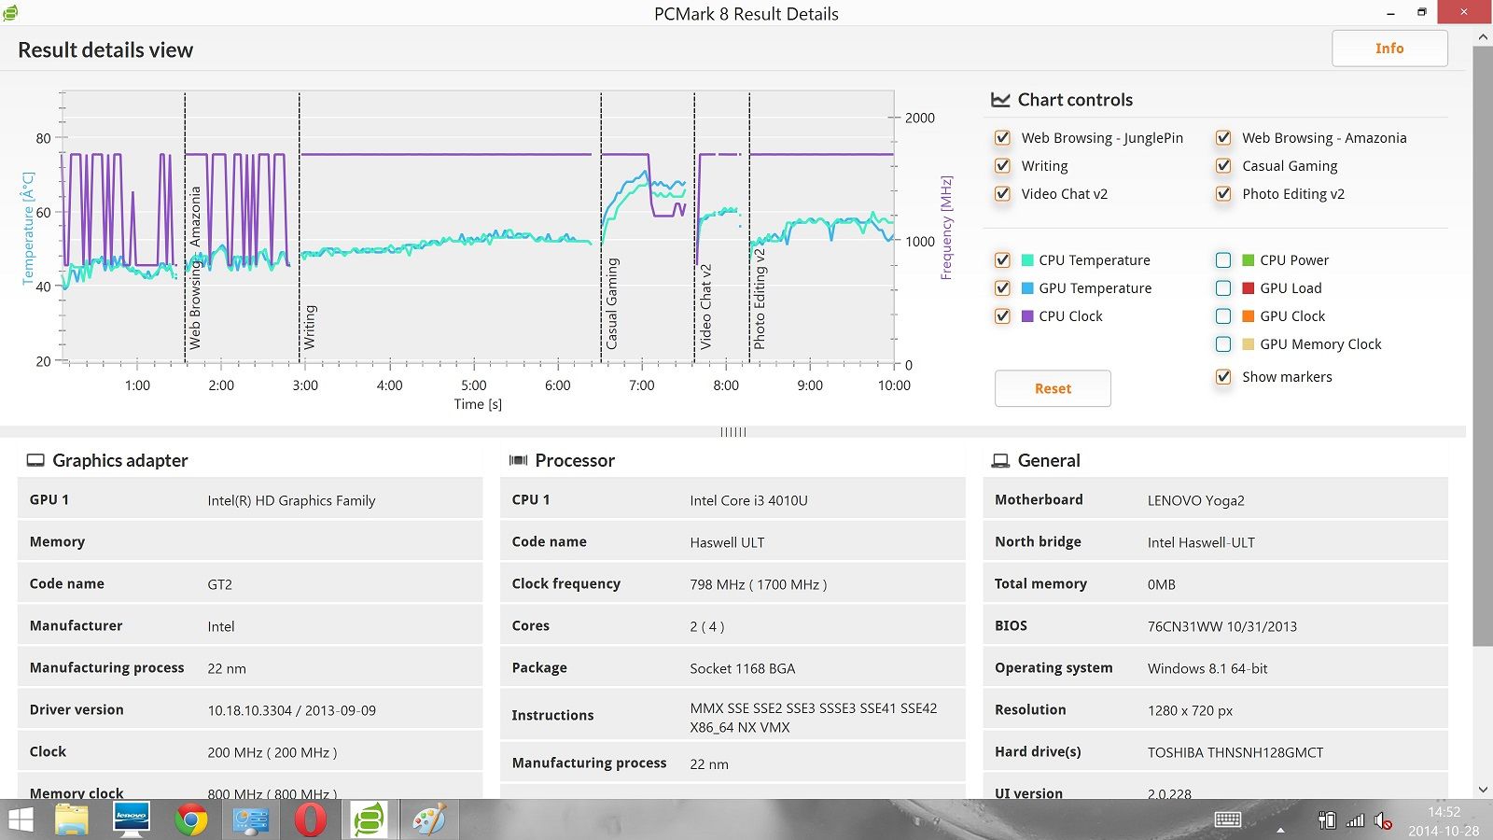The width and height of the screenshot is (1493, 840).
Task: Show hidden tray icons arrow
Action: [x=1280, y=829]
